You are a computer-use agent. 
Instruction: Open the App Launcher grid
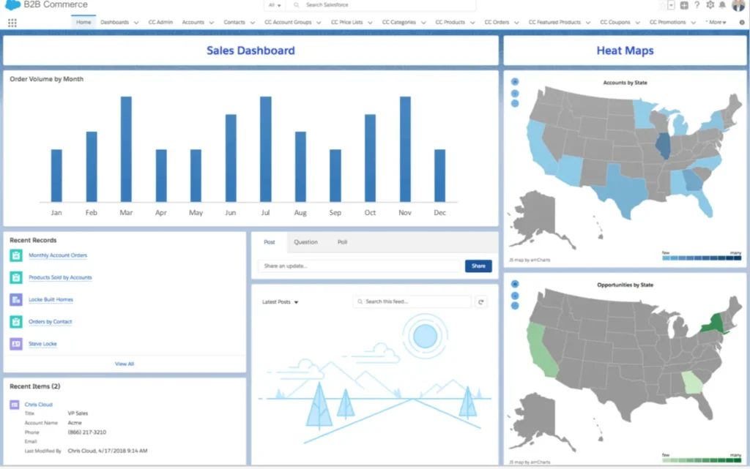[12, 23]
